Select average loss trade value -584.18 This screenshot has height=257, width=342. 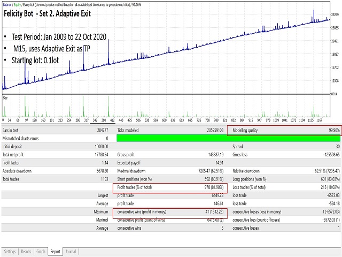pyautogui.click(x=334, y=203)
